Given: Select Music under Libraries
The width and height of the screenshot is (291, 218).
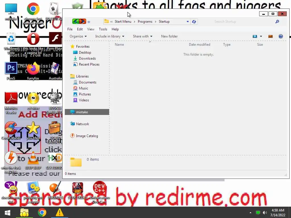Looking at the screenshot, I should pyautogui.click(x=81, y=88).
